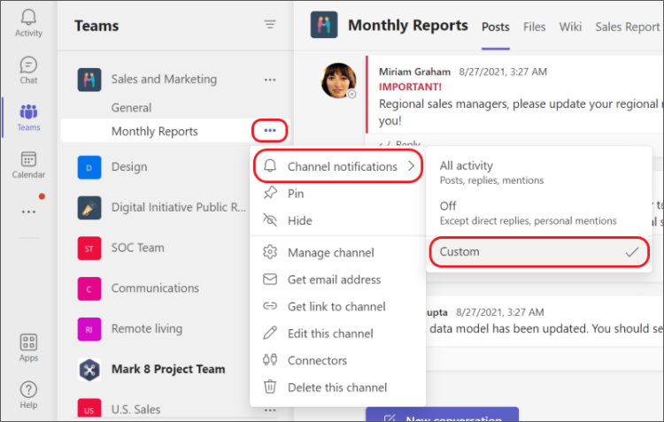664x422 pixels.
Task: Open Chat in the left rail
Action: pos(28,69)
